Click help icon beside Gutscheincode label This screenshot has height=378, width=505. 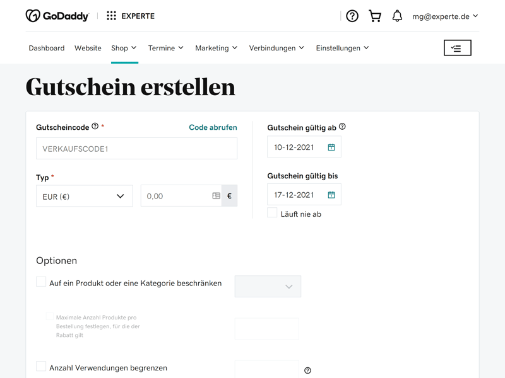(95, 127)
